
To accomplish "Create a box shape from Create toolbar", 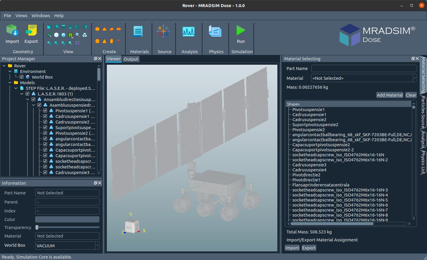I will 97,29.
